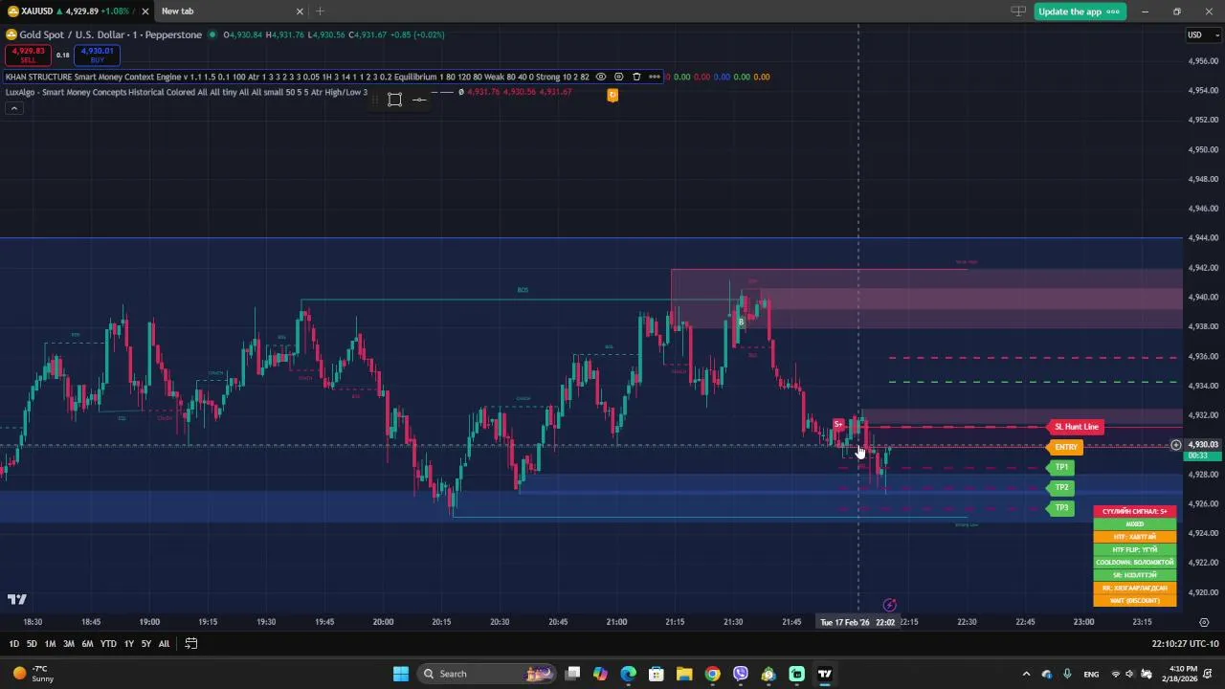Open Google Chrome from taskbar
This screenshot has width=1225, height=689.
point(712,674)
